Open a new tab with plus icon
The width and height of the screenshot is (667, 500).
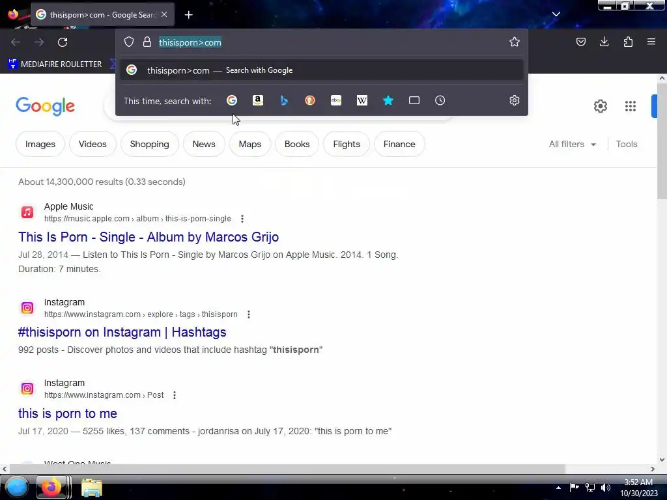[x=188, y=15]
